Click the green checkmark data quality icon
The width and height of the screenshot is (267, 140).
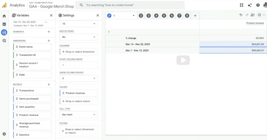[259, 15]
